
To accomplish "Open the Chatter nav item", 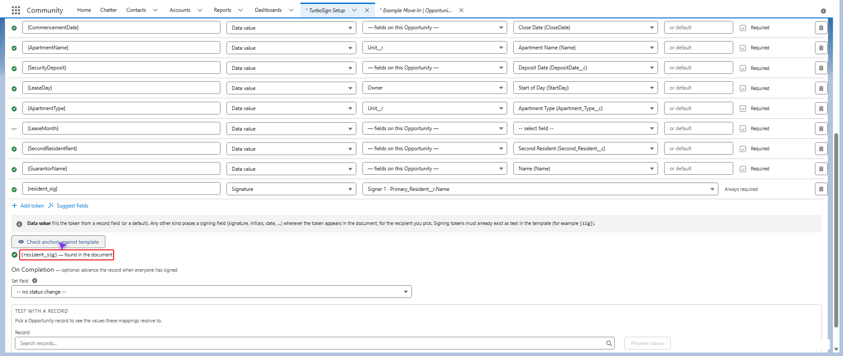I will pos(108,10).
